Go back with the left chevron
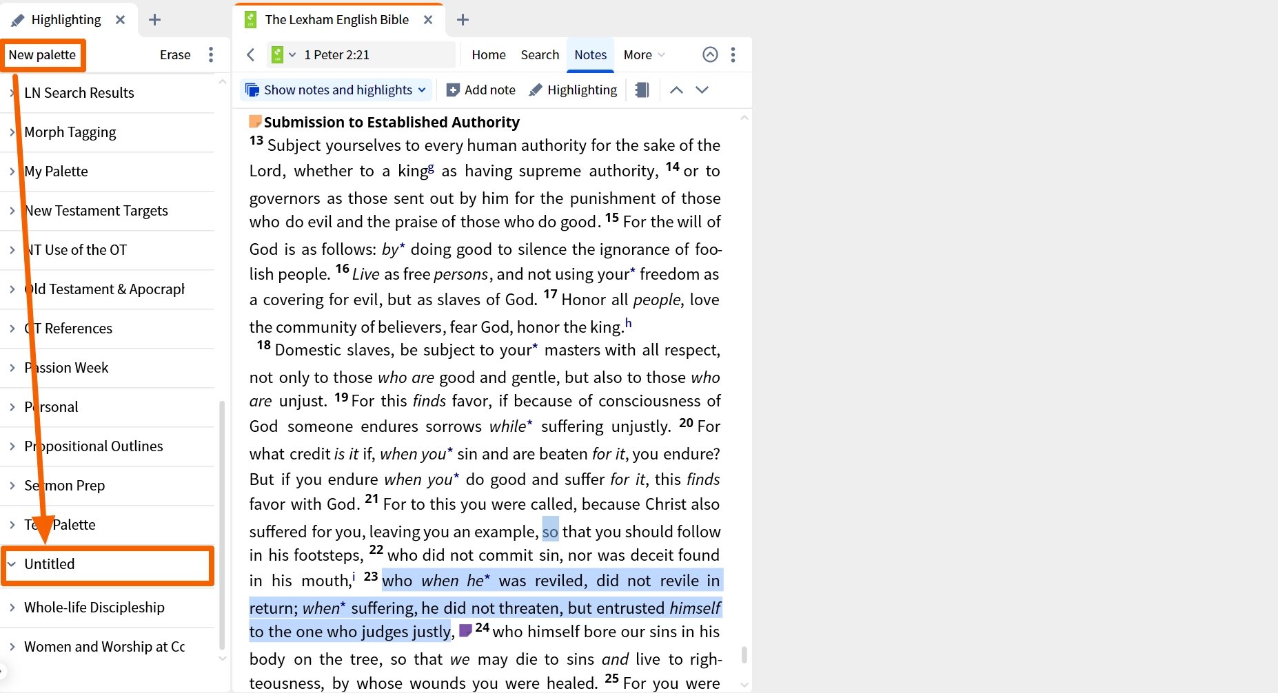Image resolution: width=1278 pixels, height=693 pixels. point(251,55)
